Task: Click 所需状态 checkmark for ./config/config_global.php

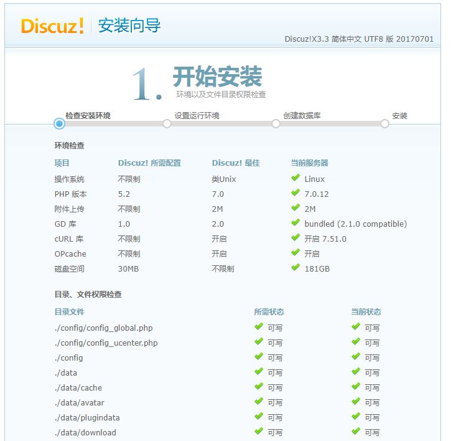Action: point(259,326)
